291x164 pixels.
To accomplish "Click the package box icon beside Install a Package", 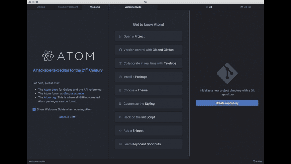I will 120,77.
